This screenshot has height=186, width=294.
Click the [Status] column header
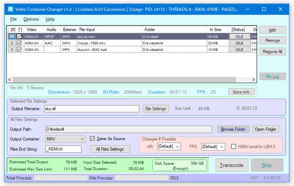click(240, 29)
